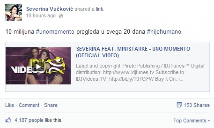Screen dimensions: 214x128
Task: Click the play button on video thumbnail
Action: 38,67
